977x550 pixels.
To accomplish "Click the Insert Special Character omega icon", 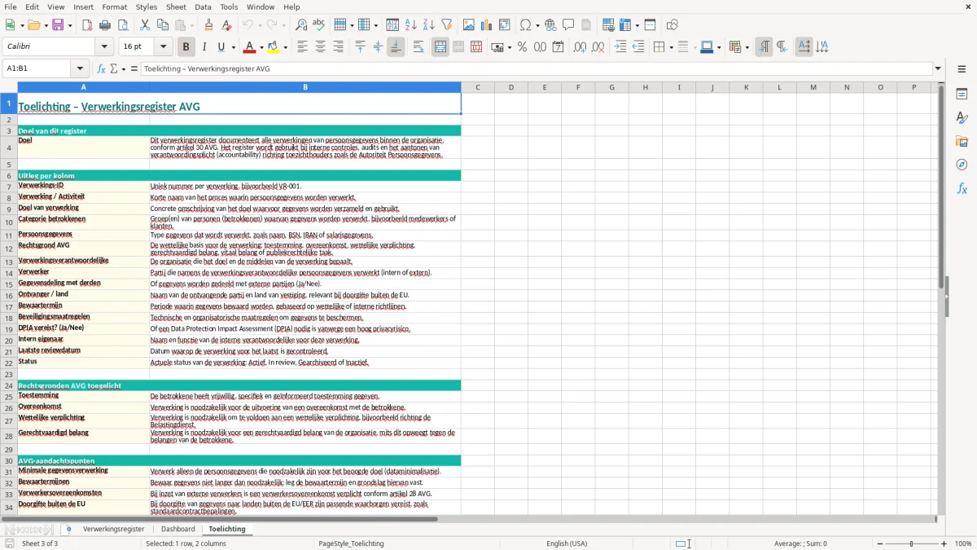I will (x=525, y=25).
